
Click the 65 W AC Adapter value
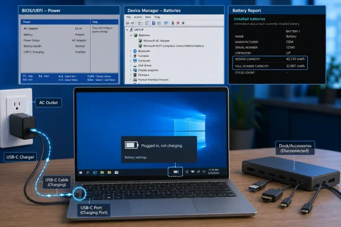tap(78, 28)
